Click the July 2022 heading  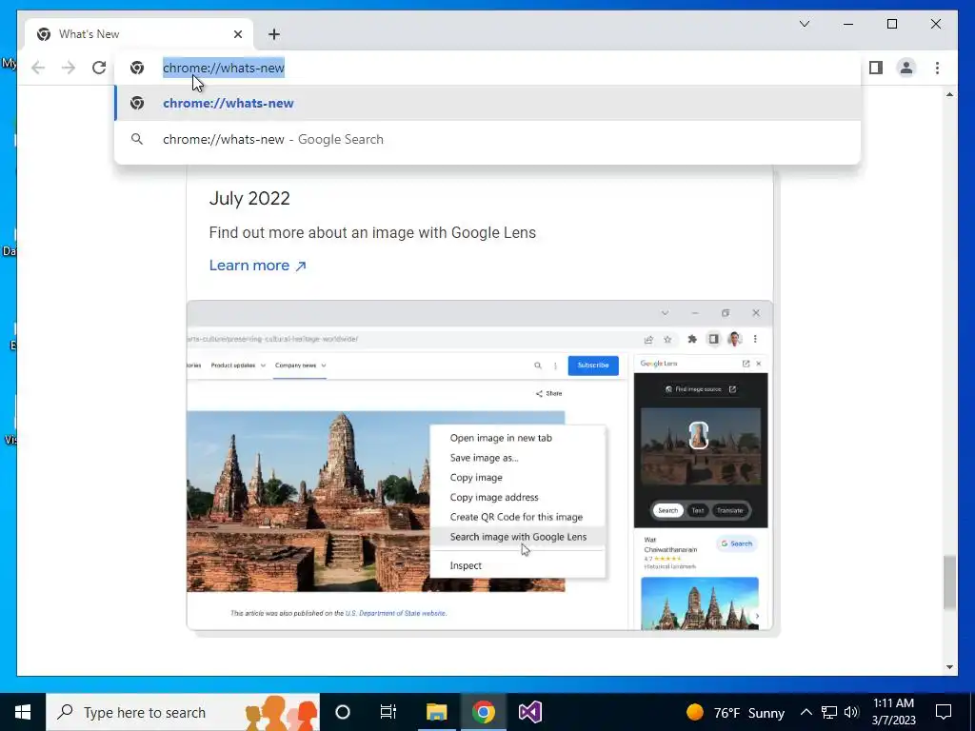(249, 198)
